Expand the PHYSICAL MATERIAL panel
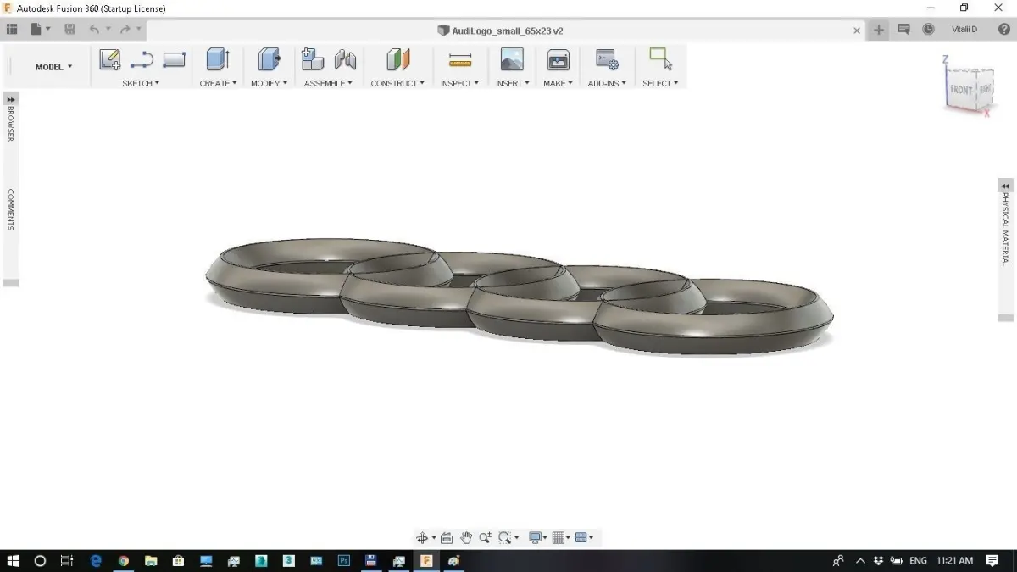 [x=1005, y=186]
